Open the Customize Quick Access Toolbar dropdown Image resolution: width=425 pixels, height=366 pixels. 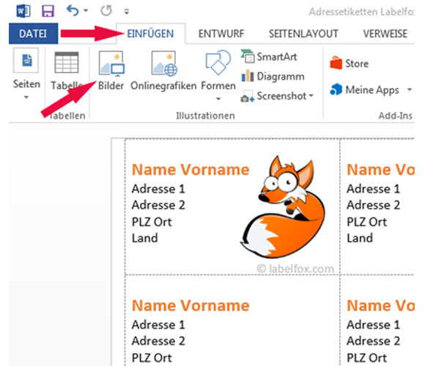click(x=126, y=12)
